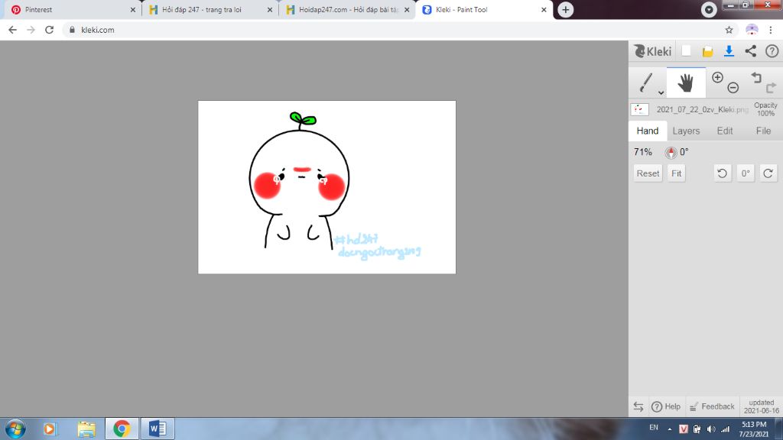
Task: Create a new blank image
Action: [x=687, y=51]
